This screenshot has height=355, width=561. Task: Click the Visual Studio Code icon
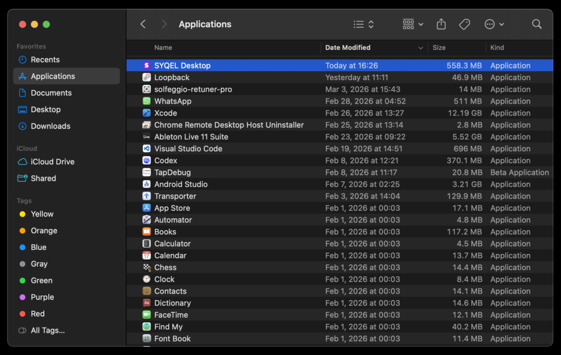coord(146,148)
